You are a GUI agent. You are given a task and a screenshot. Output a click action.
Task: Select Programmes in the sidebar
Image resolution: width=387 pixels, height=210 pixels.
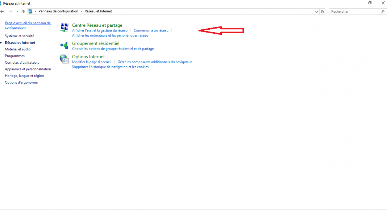(x=15, y=56)
